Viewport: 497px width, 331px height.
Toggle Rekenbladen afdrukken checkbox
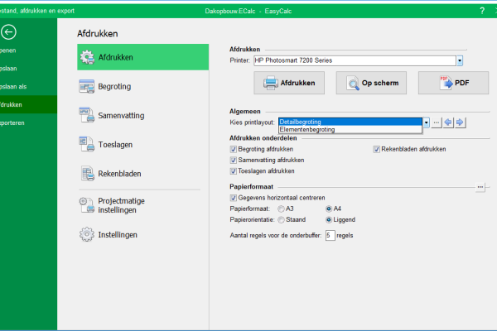click(376, 150)
